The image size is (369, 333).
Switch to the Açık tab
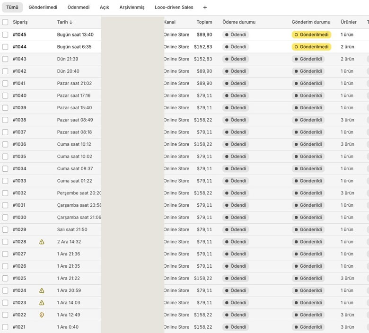[104, 7]
